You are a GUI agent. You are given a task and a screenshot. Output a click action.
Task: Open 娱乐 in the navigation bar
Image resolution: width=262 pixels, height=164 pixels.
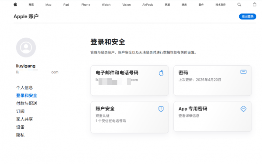(184, 5)
